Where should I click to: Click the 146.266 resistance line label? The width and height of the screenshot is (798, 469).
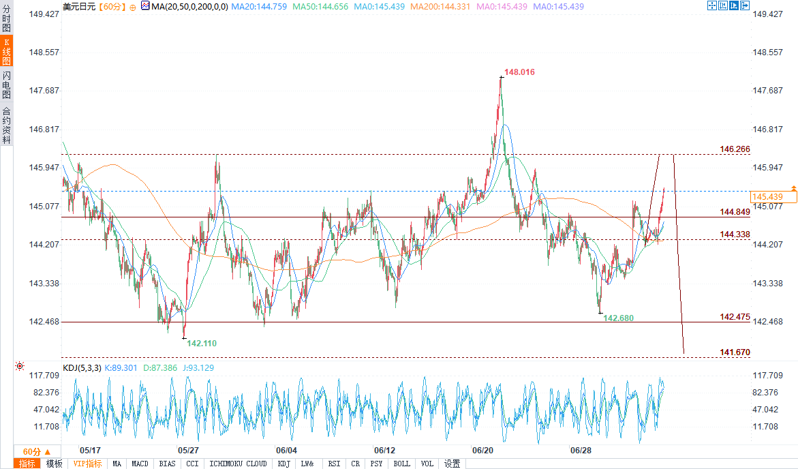pos(735,149)
